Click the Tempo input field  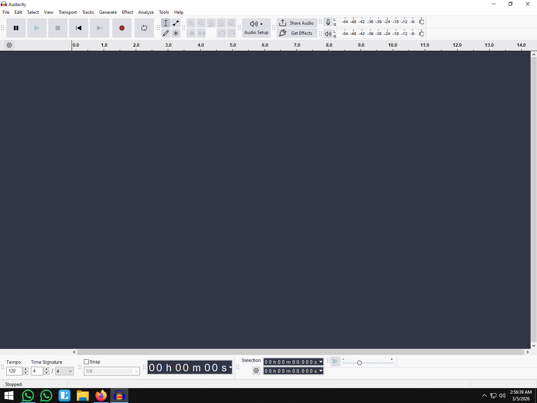coord(14,371)
